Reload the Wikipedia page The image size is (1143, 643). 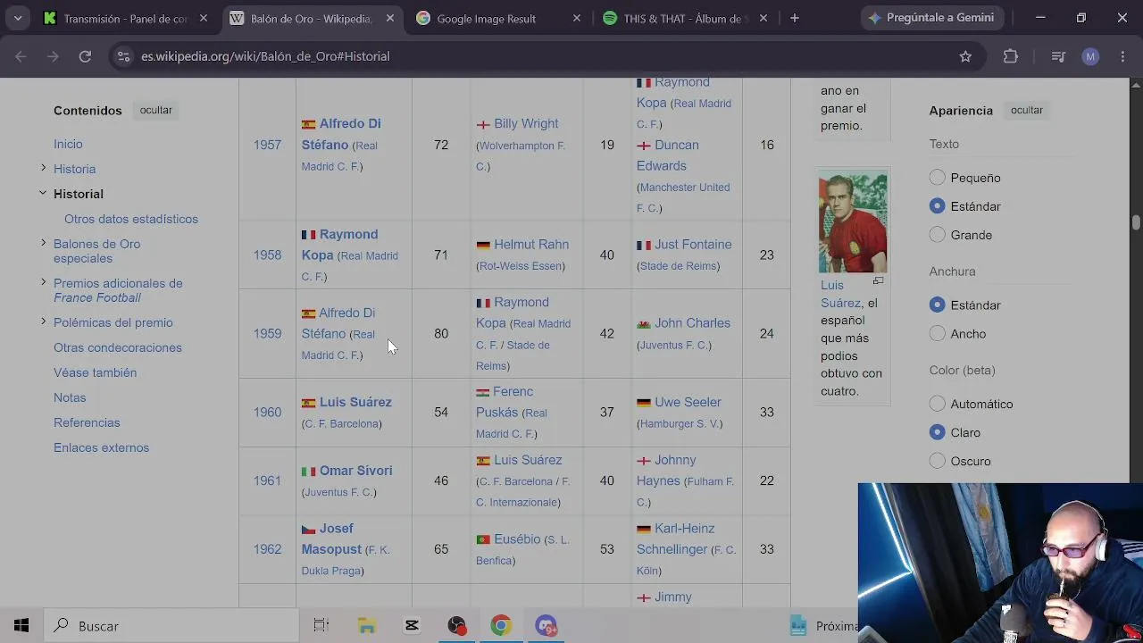85,56
